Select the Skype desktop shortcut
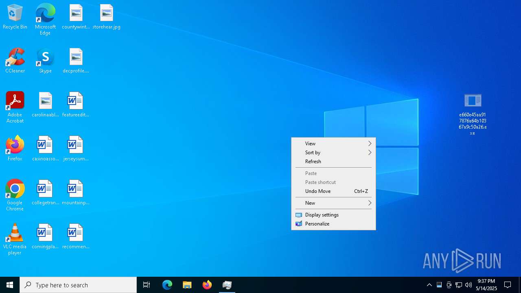This screenshot has height=293, width=521. coord(45,61)
